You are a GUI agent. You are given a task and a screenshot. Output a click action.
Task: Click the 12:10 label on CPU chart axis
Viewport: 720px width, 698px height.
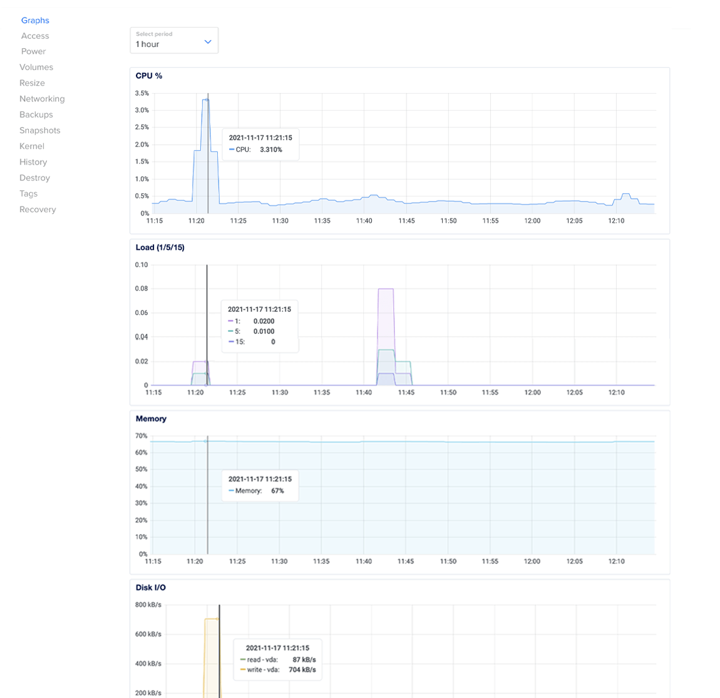coord(616,221)
